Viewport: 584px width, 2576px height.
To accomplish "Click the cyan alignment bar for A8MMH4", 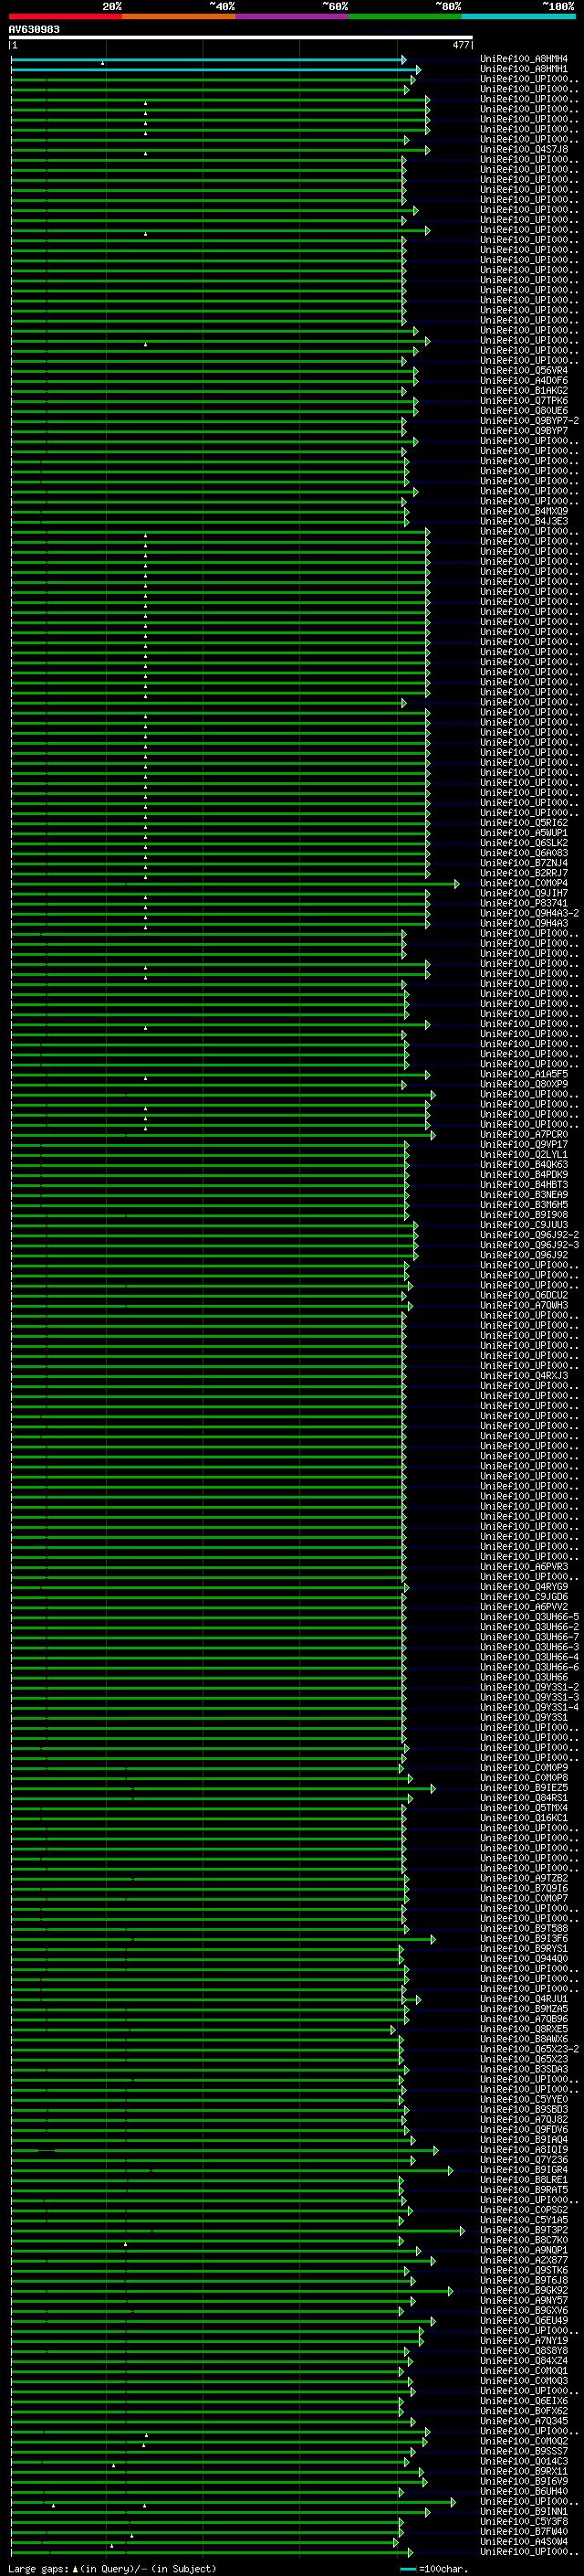I will (x=208, y=60).
